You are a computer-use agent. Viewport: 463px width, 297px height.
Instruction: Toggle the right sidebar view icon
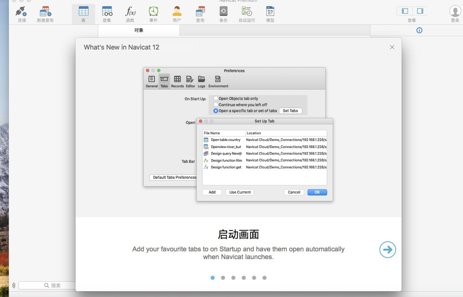click(420, 11)
